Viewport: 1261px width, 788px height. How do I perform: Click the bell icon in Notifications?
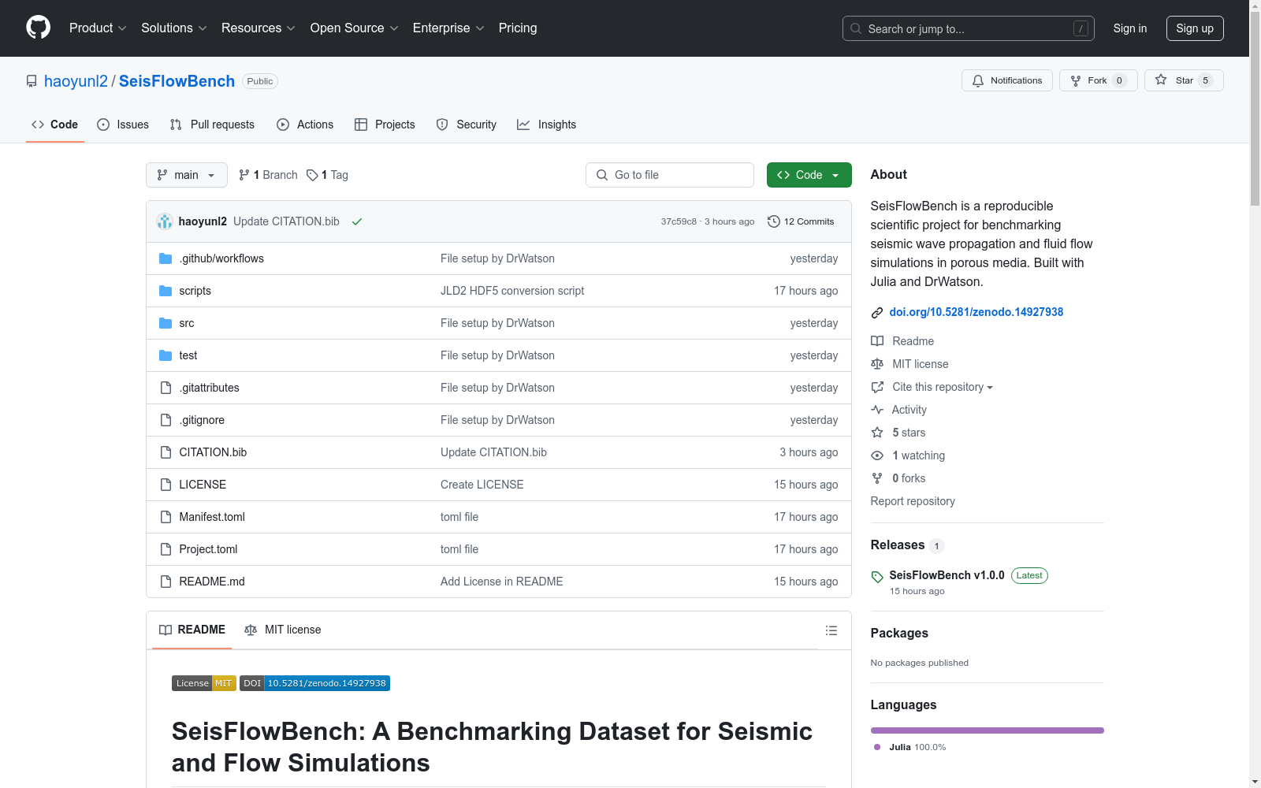(978, 80)
